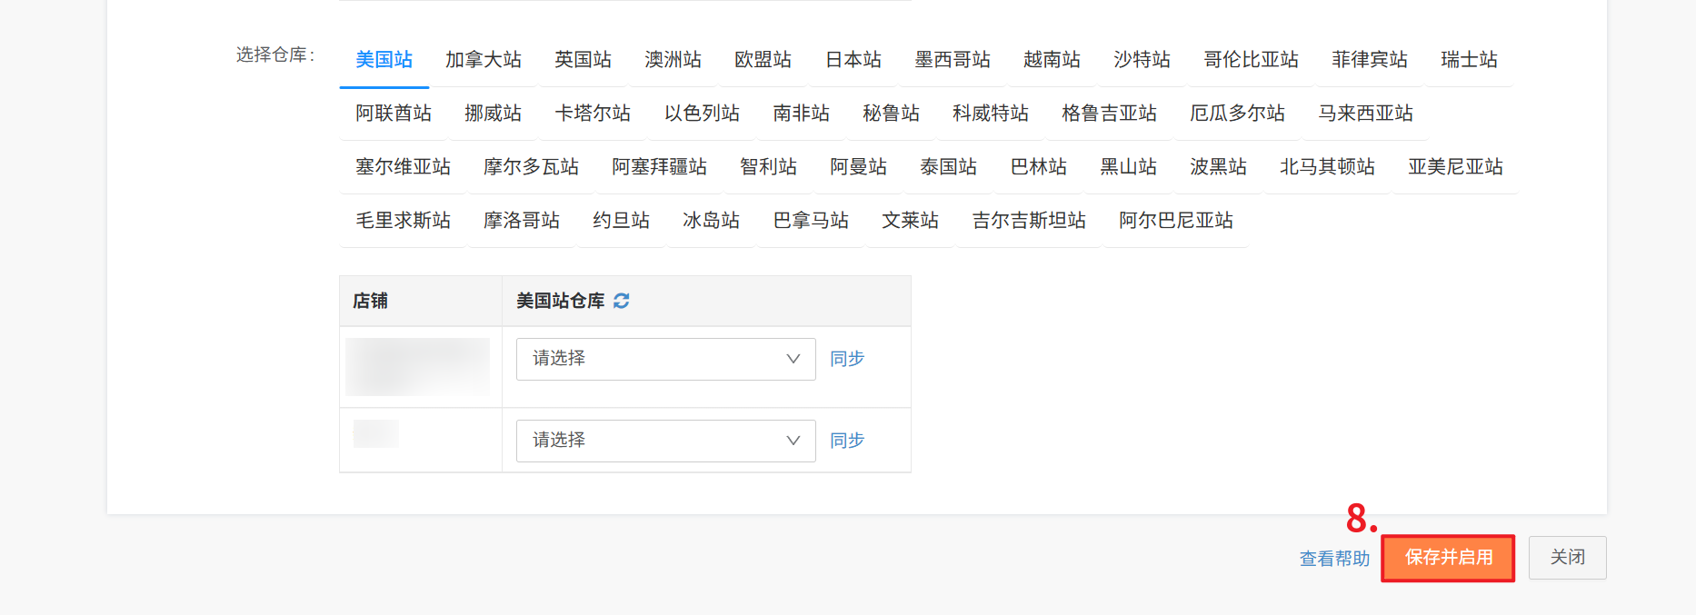The width and height of the screenshot is (1696, 615).
Task: Open the 毛里求斯站 tab
Action: tap(403, 221)
